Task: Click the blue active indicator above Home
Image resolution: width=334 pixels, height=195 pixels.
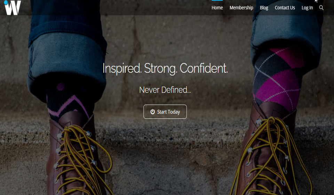Action: coord(217,0)
